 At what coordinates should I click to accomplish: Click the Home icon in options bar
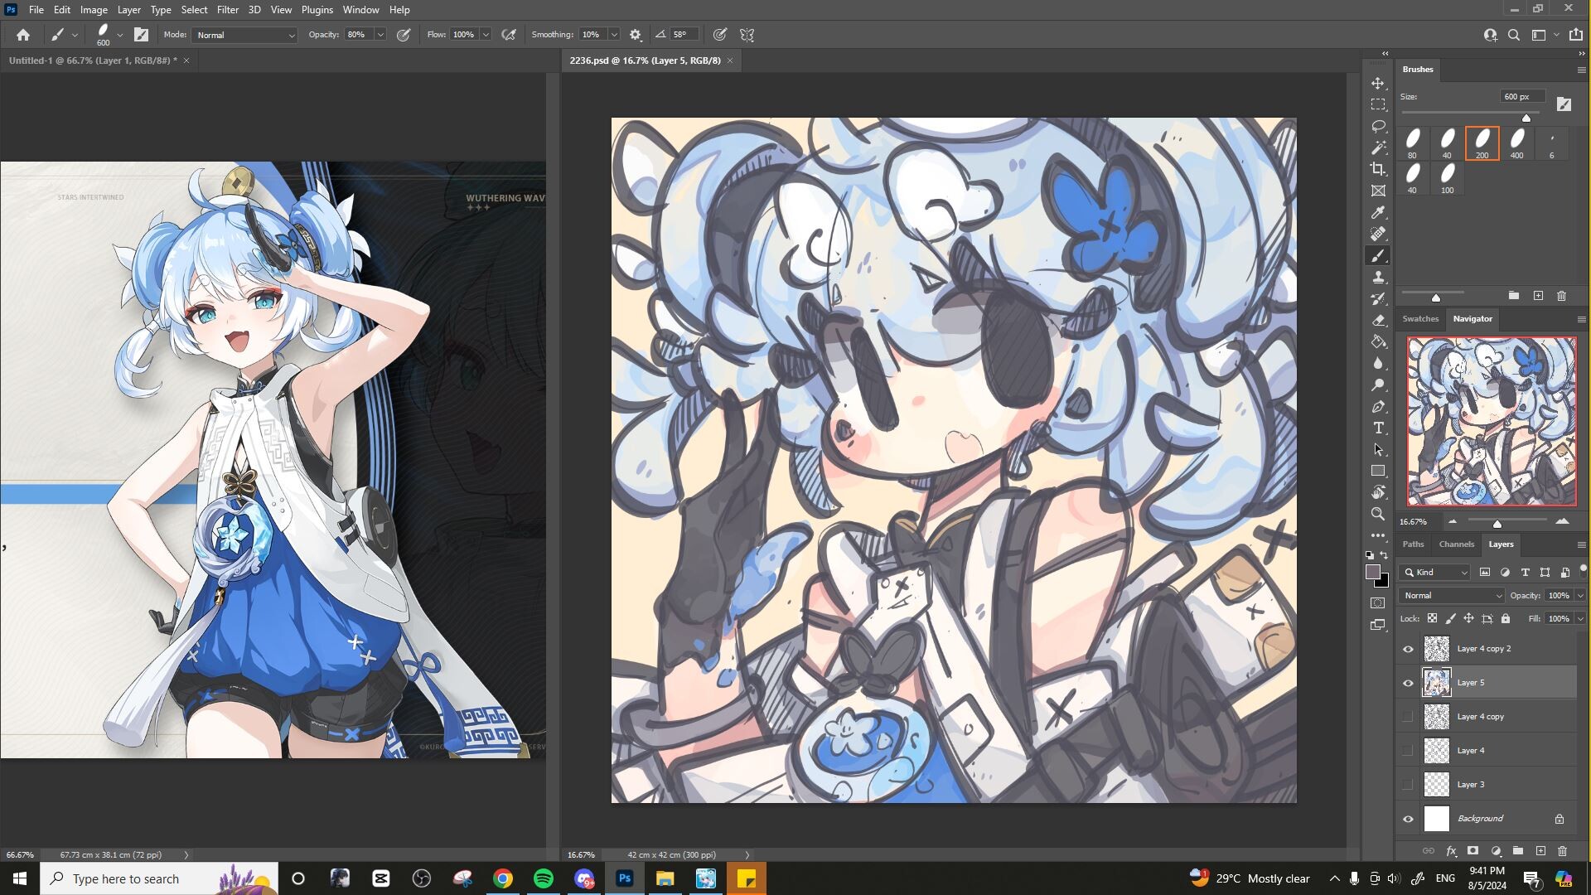[x=23, y=35]
